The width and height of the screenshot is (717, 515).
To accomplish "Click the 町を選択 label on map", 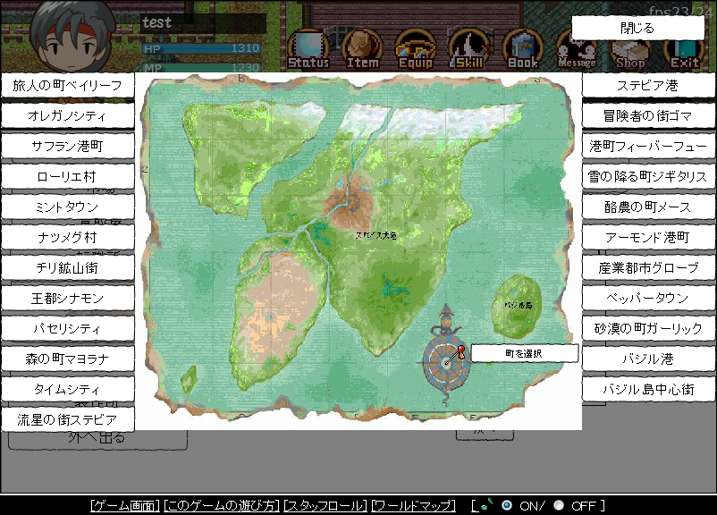I will coord(524,353).
